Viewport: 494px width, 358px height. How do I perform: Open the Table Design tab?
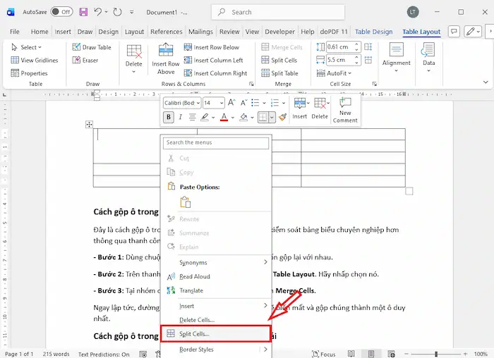[373, 32]
